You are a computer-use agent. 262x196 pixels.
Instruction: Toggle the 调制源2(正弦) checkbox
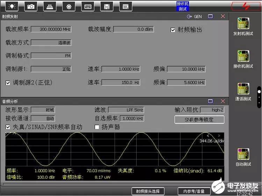(8, 83)
